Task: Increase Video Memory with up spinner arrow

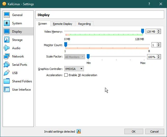Action: pos(159,30)
